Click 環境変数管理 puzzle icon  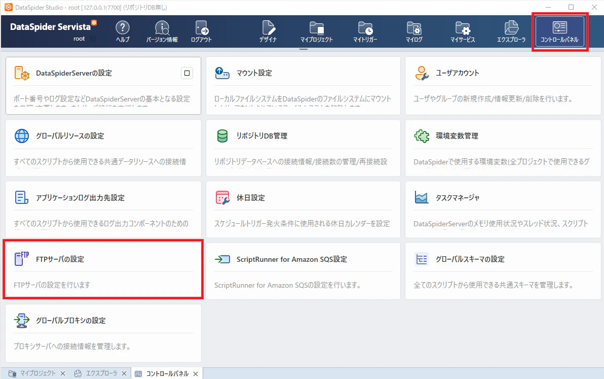coord(422,135)
